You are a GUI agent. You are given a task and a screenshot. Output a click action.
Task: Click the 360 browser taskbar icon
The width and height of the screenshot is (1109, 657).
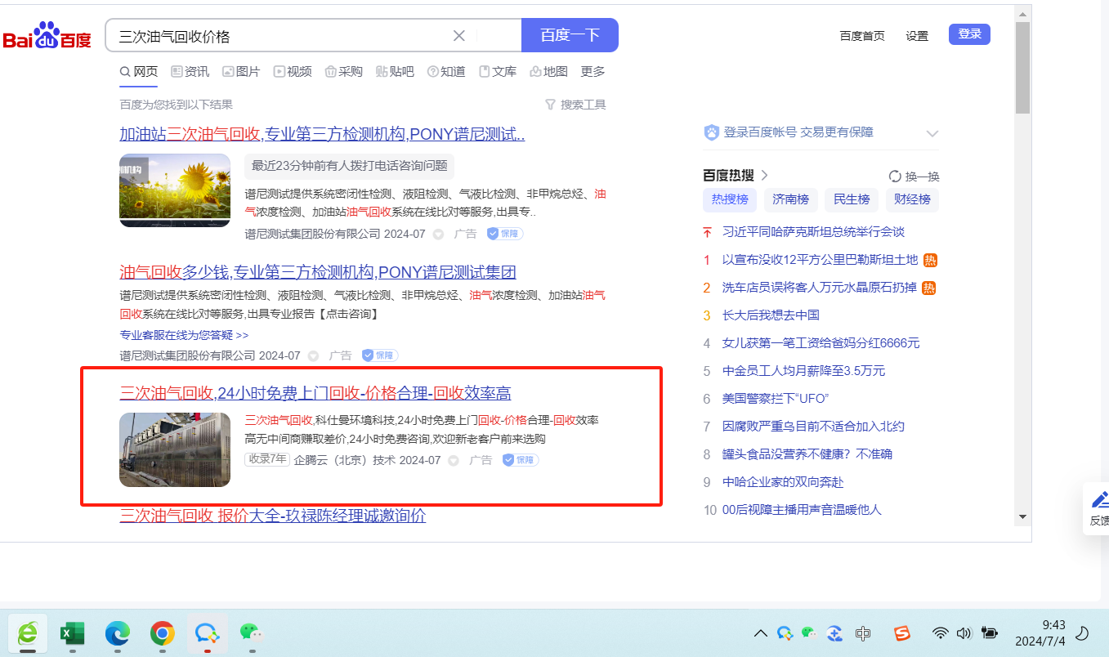pos(28,632)
